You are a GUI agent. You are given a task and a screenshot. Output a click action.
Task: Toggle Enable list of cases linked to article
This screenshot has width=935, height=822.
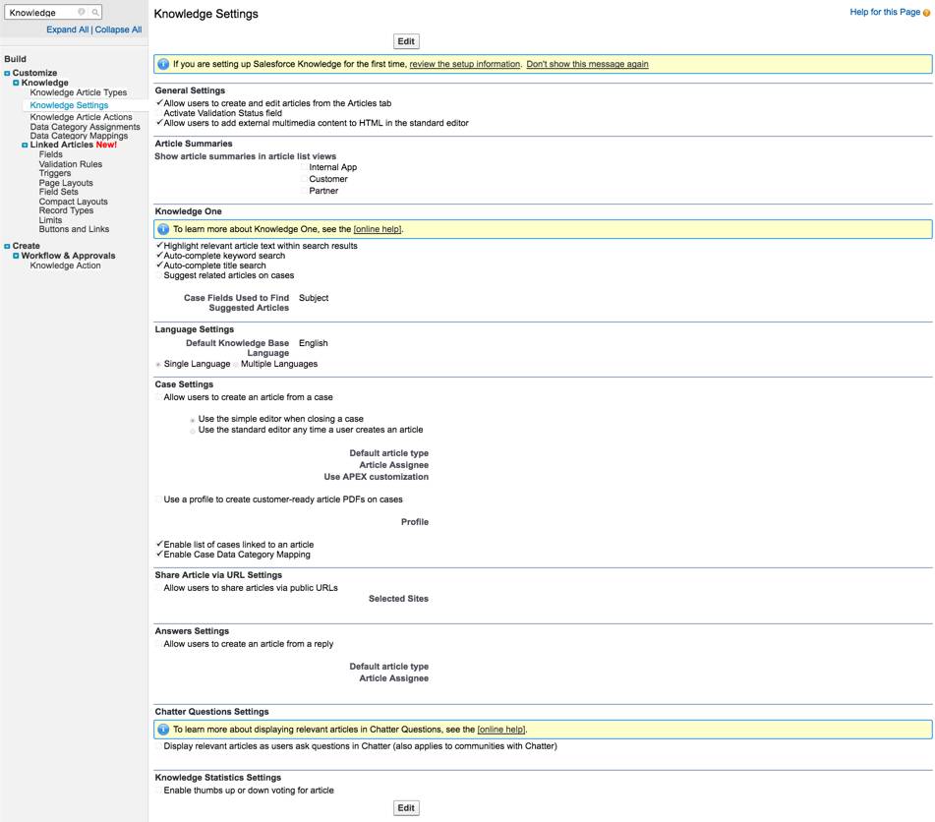pos(159,545)
